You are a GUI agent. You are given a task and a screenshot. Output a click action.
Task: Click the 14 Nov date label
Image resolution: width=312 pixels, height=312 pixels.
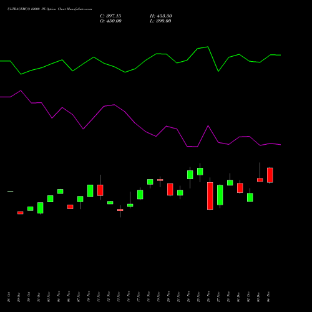point(129,297)
